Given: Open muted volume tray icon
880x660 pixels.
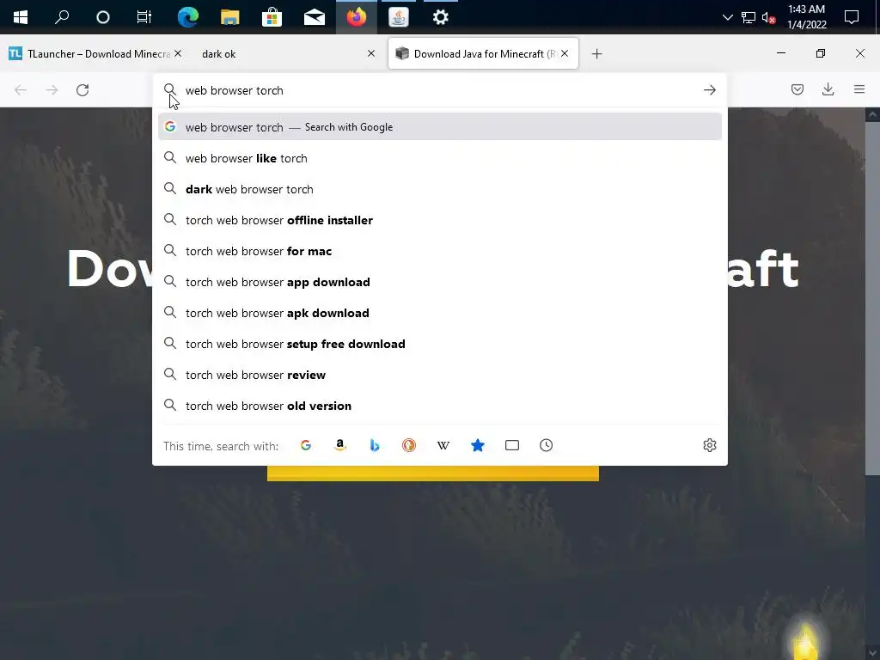Looking at the screenshot, I should pos(769,18).
